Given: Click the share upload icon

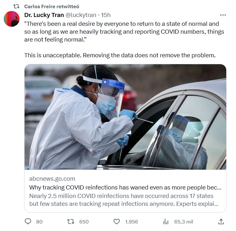Looking at the screenshot, I should (x=221, y=222).
